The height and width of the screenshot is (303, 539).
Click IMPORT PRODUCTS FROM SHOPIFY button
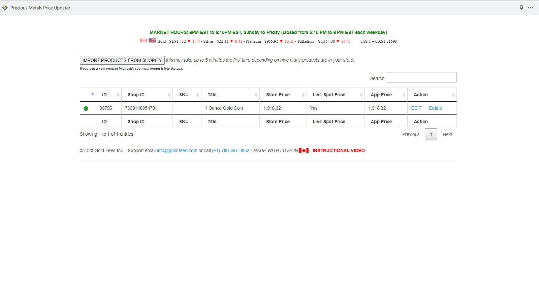(x=122, y=60)
